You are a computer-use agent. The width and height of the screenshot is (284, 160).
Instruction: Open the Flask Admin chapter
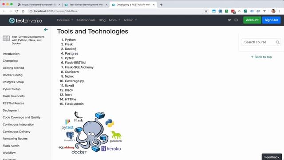[x=11, y=146]
